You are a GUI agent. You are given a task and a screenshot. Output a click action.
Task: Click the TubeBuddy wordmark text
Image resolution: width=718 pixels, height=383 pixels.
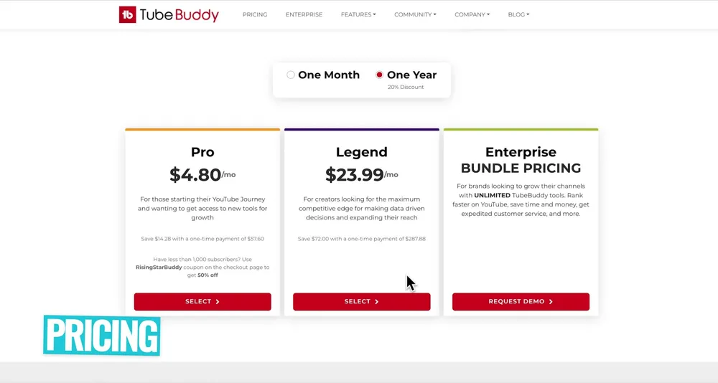point(179,14)
